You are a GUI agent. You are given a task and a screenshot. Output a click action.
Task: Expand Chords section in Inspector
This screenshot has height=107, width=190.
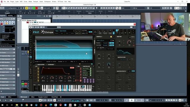pos(7,53)
